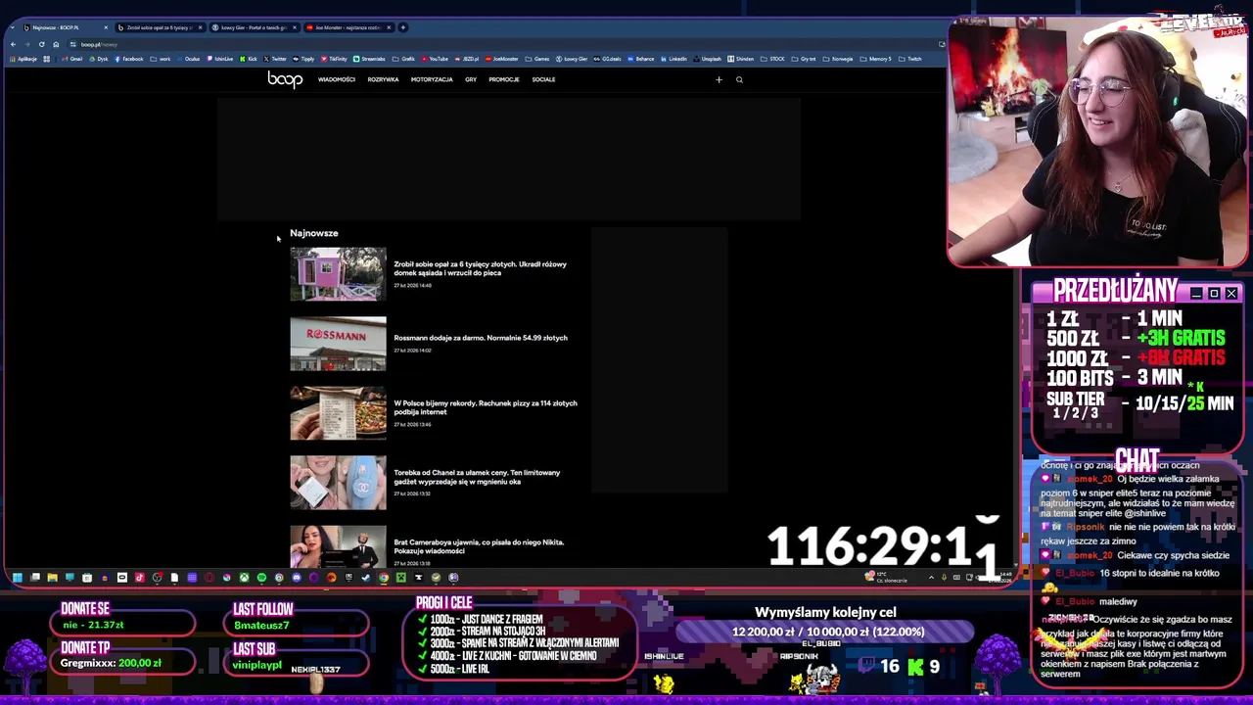1253x705 pixels.
Task: Open Kick bookmark in bookmarks bar
Action: point(249,59)
